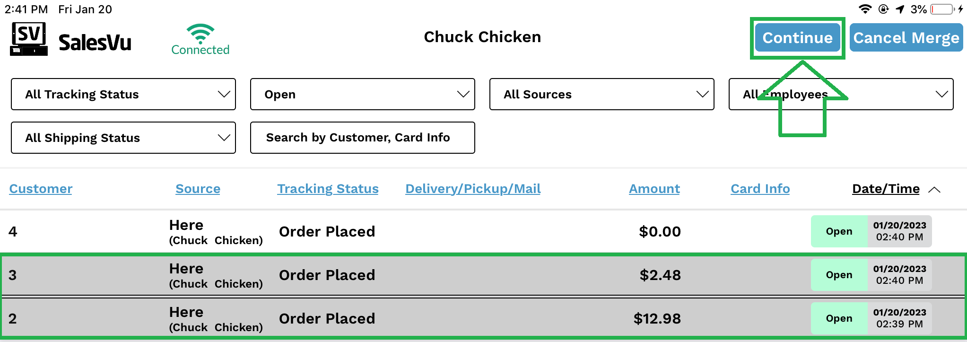
Task: Sort by Tracking Status column header
Action: click(x=328, y=189)
